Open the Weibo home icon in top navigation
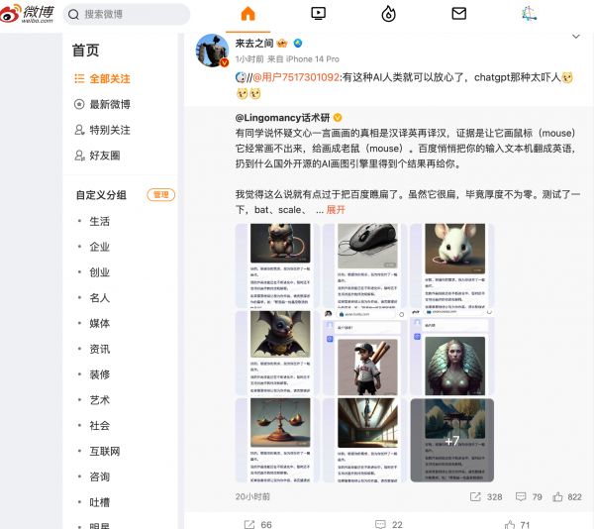The width and height of the screenshot is (594, 529). point(248,14)
